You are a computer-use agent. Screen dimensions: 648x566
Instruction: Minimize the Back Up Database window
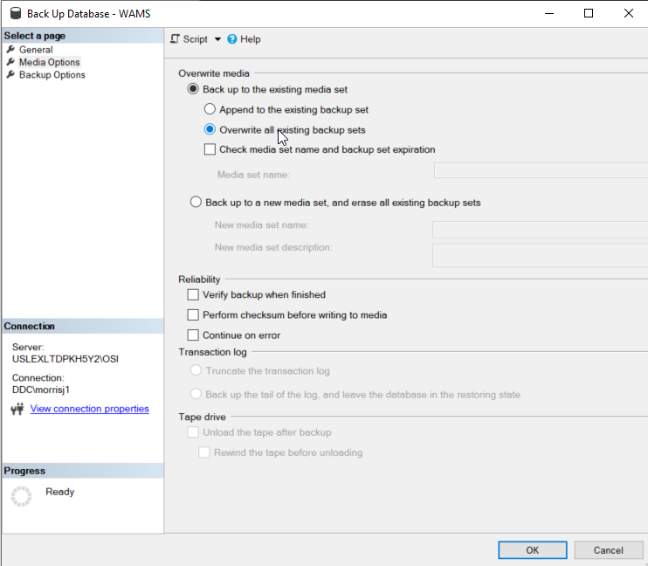point(549,14)
